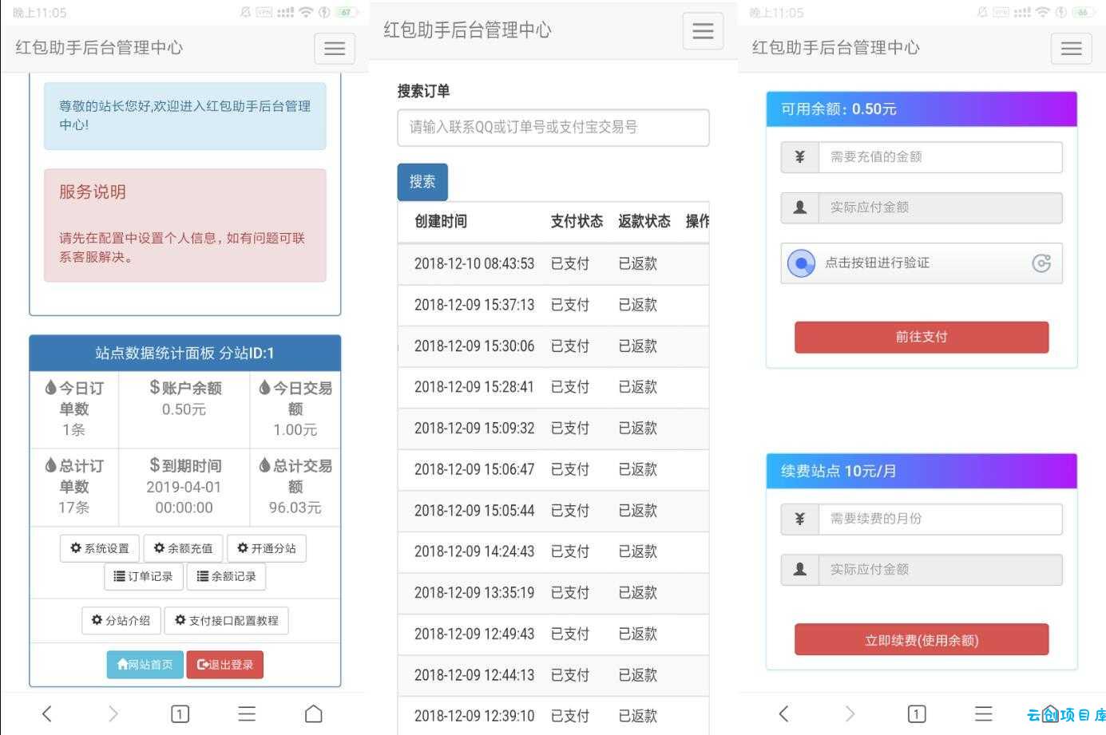The width and height of the screenshot is (1106, 735).
Task: Focus 需要充值的金额 input
Action: coord(941,157)
